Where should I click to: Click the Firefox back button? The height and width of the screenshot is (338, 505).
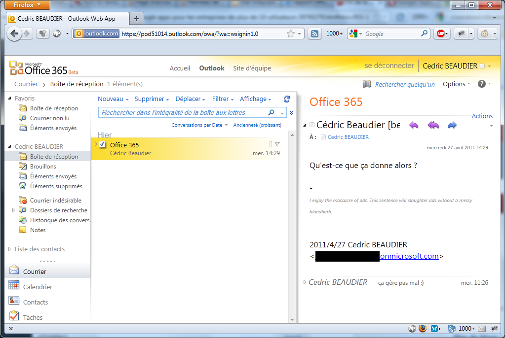pyautogui.click(x=14, y=34)
